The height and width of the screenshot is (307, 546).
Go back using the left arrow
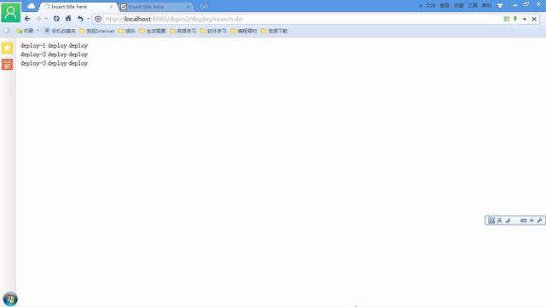click(27, 19)
